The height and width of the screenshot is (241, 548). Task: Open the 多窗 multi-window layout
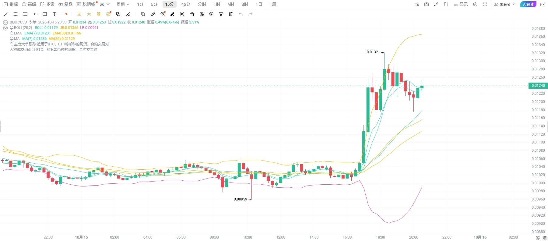(x=47, y=4)
